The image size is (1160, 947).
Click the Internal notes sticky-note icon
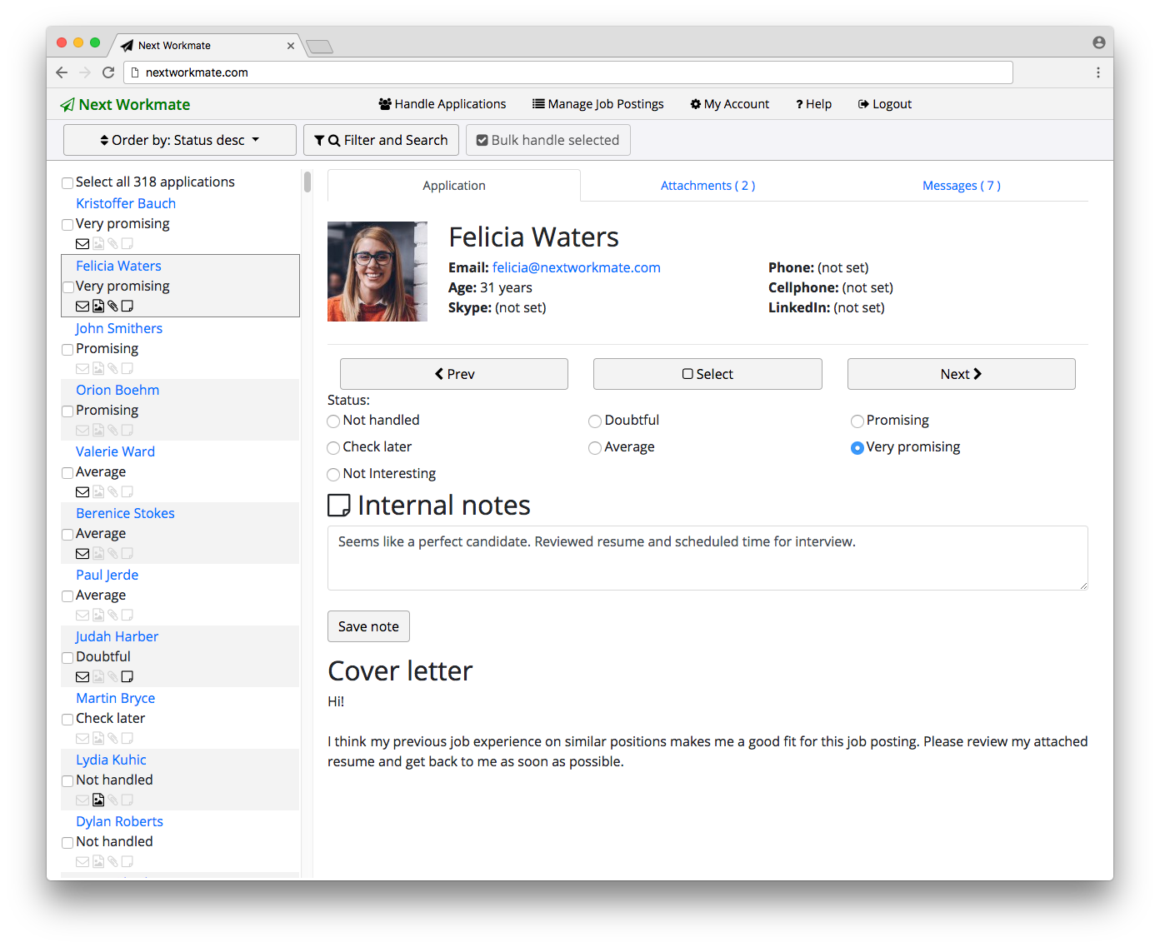click(x=339, y=506)
